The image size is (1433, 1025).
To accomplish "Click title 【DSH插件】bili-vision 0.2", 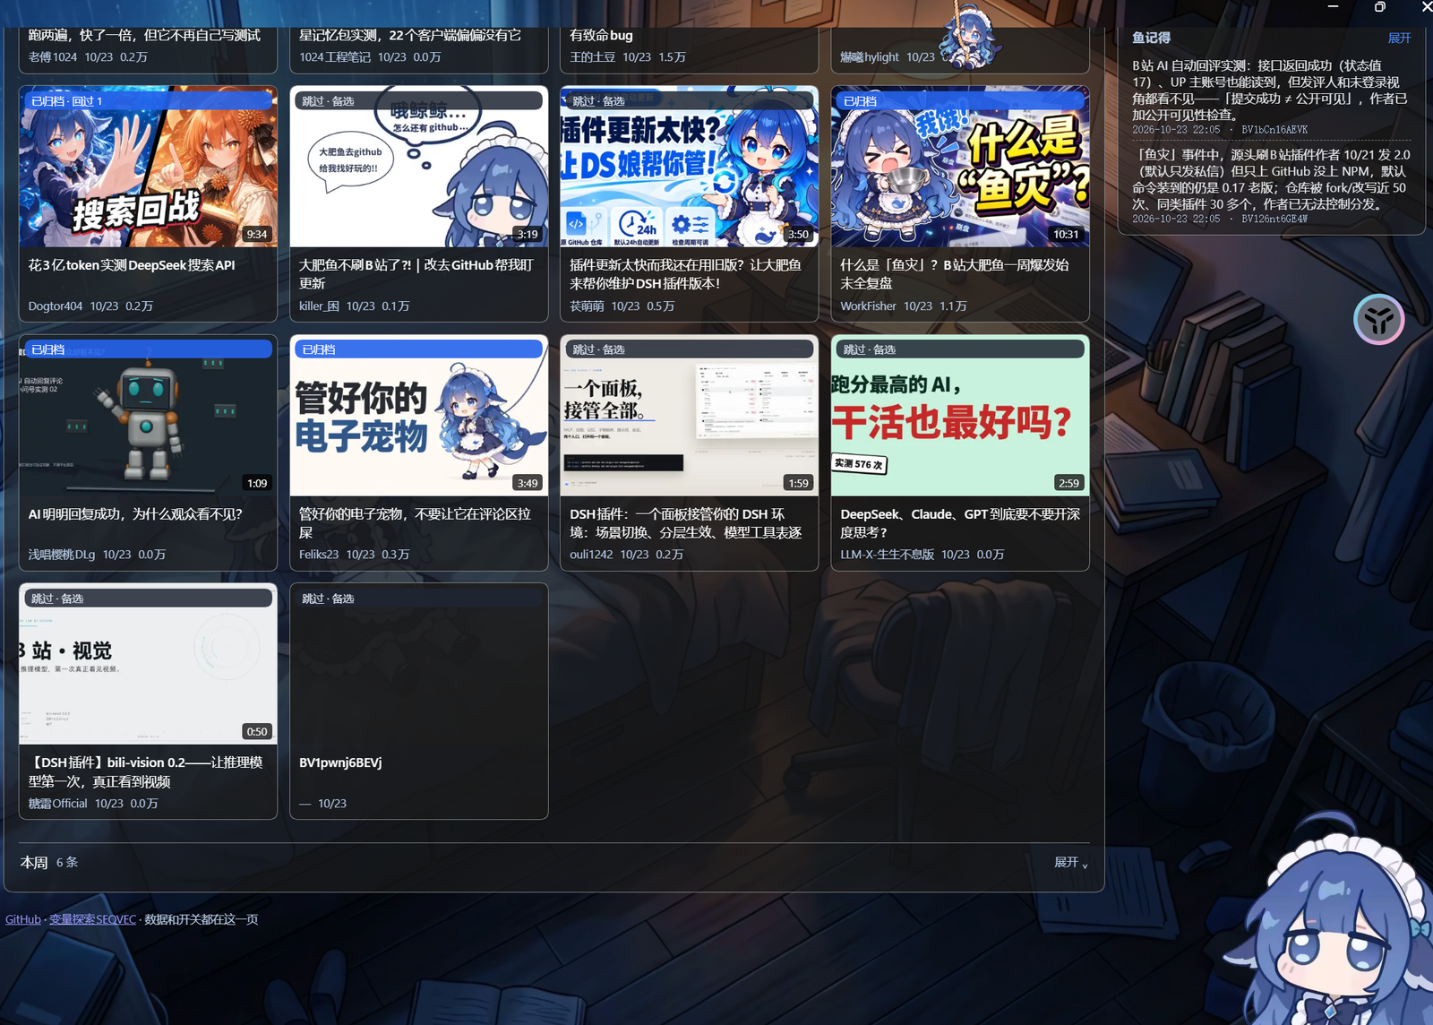I will (x=145, y=771).
